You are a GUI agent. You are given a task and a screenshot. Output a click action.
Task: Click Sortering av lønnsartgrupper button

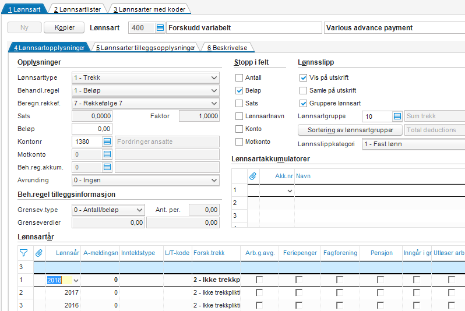350,130
